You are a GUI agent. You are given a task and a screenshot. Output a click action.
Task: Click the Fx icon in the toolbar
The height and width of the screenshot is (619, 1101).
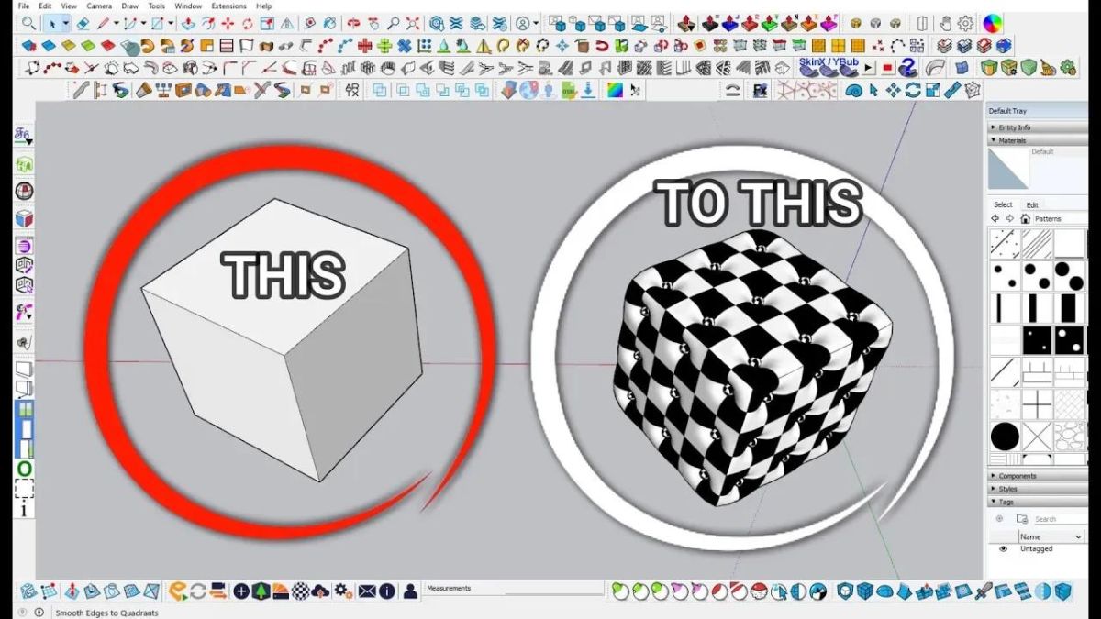point(760,90)
